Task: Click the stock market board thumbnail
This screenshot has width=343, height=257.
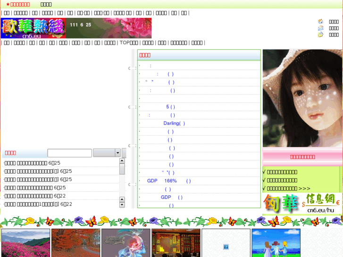Action: pos(176,243)
